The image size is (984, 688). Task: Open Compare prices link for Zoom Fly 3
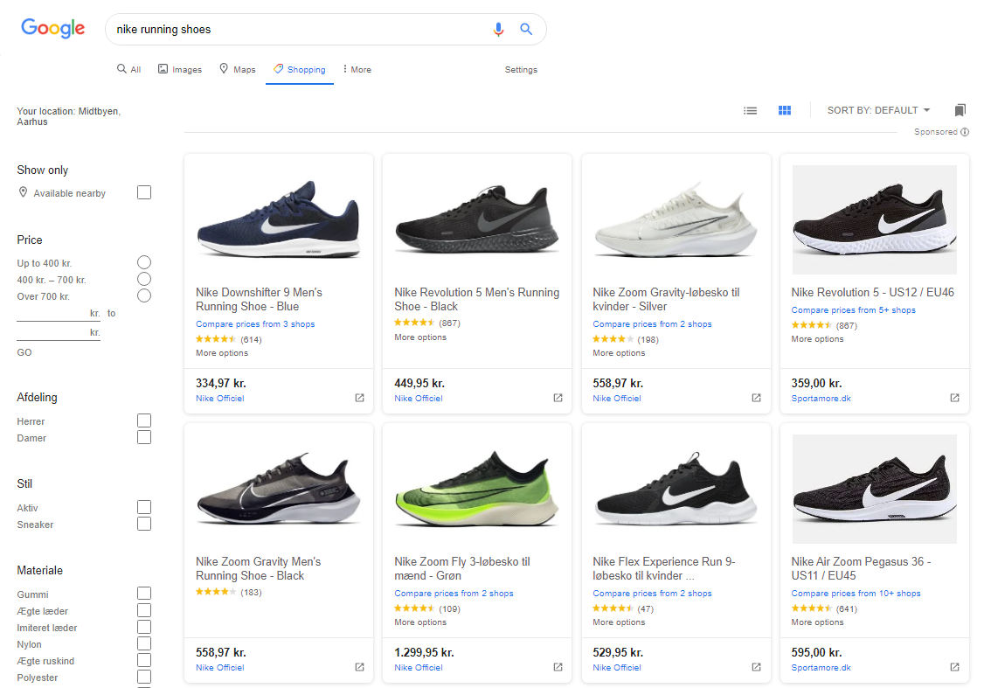click(x=454, y=594)
